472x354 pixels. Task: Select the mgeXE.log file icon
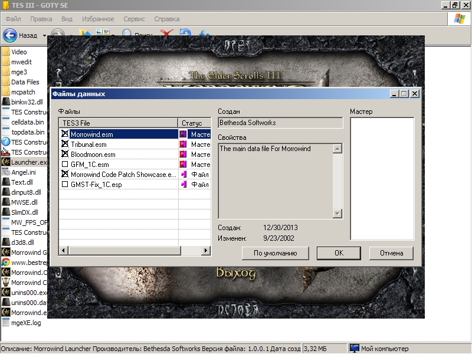[6, 323]
